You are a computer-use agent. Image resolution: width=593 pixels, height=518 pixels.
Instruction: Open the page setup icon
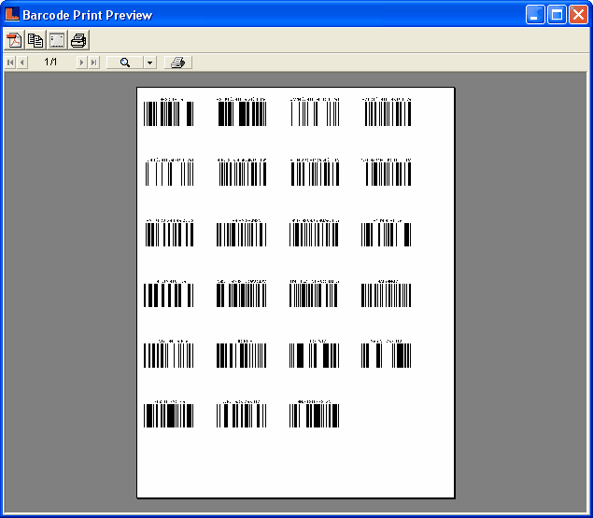pos(57,40)
